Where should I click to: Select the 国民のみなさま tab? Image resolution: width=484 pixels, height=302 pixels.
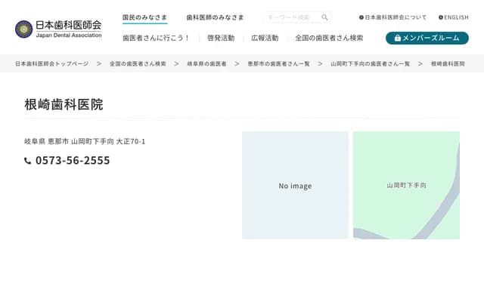144,17
